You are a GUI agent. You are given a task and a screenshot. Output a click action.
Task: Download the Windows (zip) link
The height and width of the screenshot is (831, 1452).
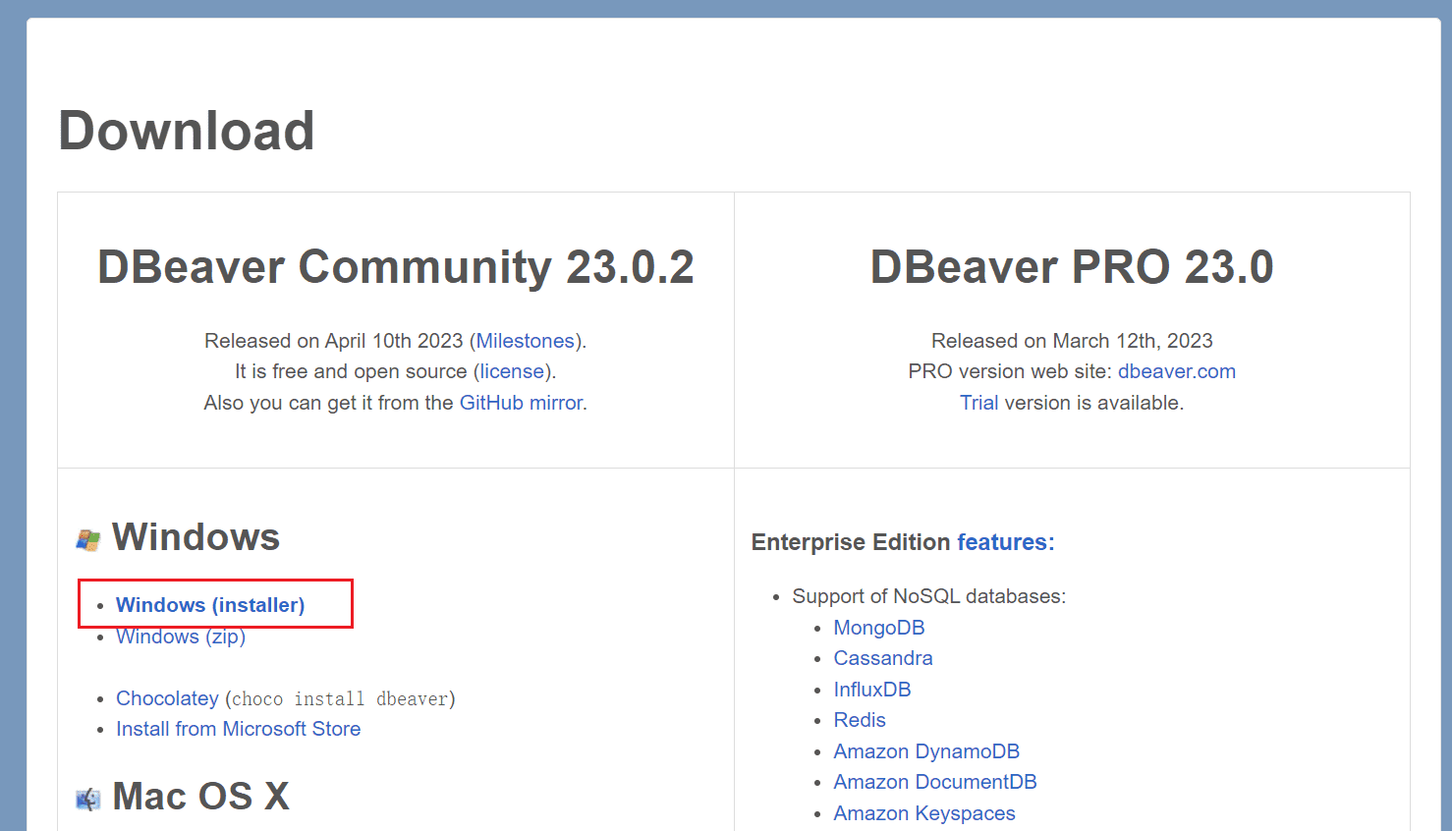click(181, 637)
